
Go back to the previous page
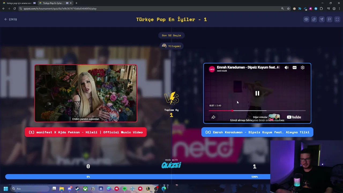3,9
